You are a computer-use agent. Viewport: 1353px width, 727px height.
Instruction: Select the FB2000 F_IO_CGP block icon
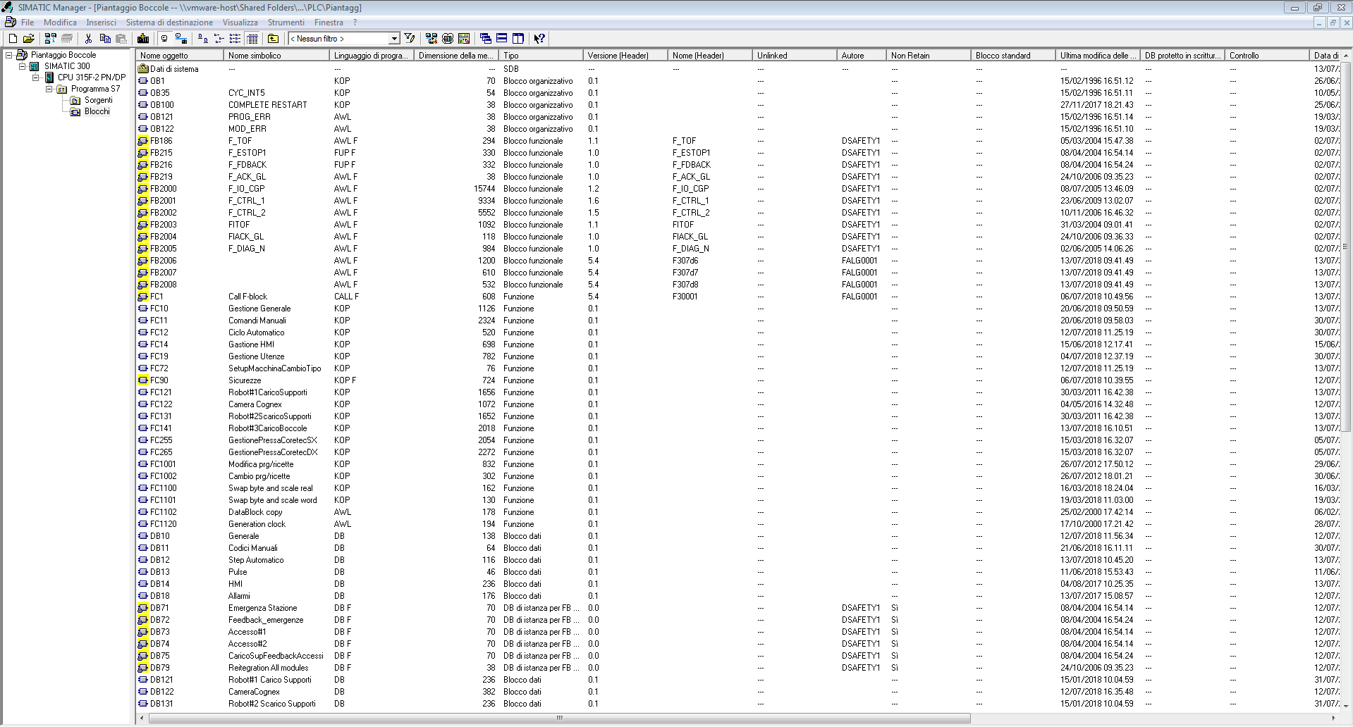(143, 189)
